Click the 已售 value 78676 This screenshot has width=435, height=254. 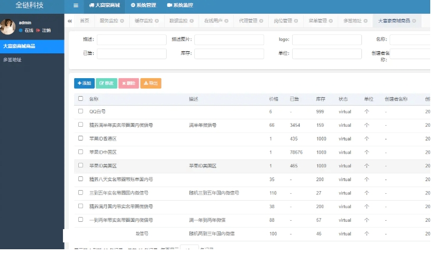coord(296,153)
